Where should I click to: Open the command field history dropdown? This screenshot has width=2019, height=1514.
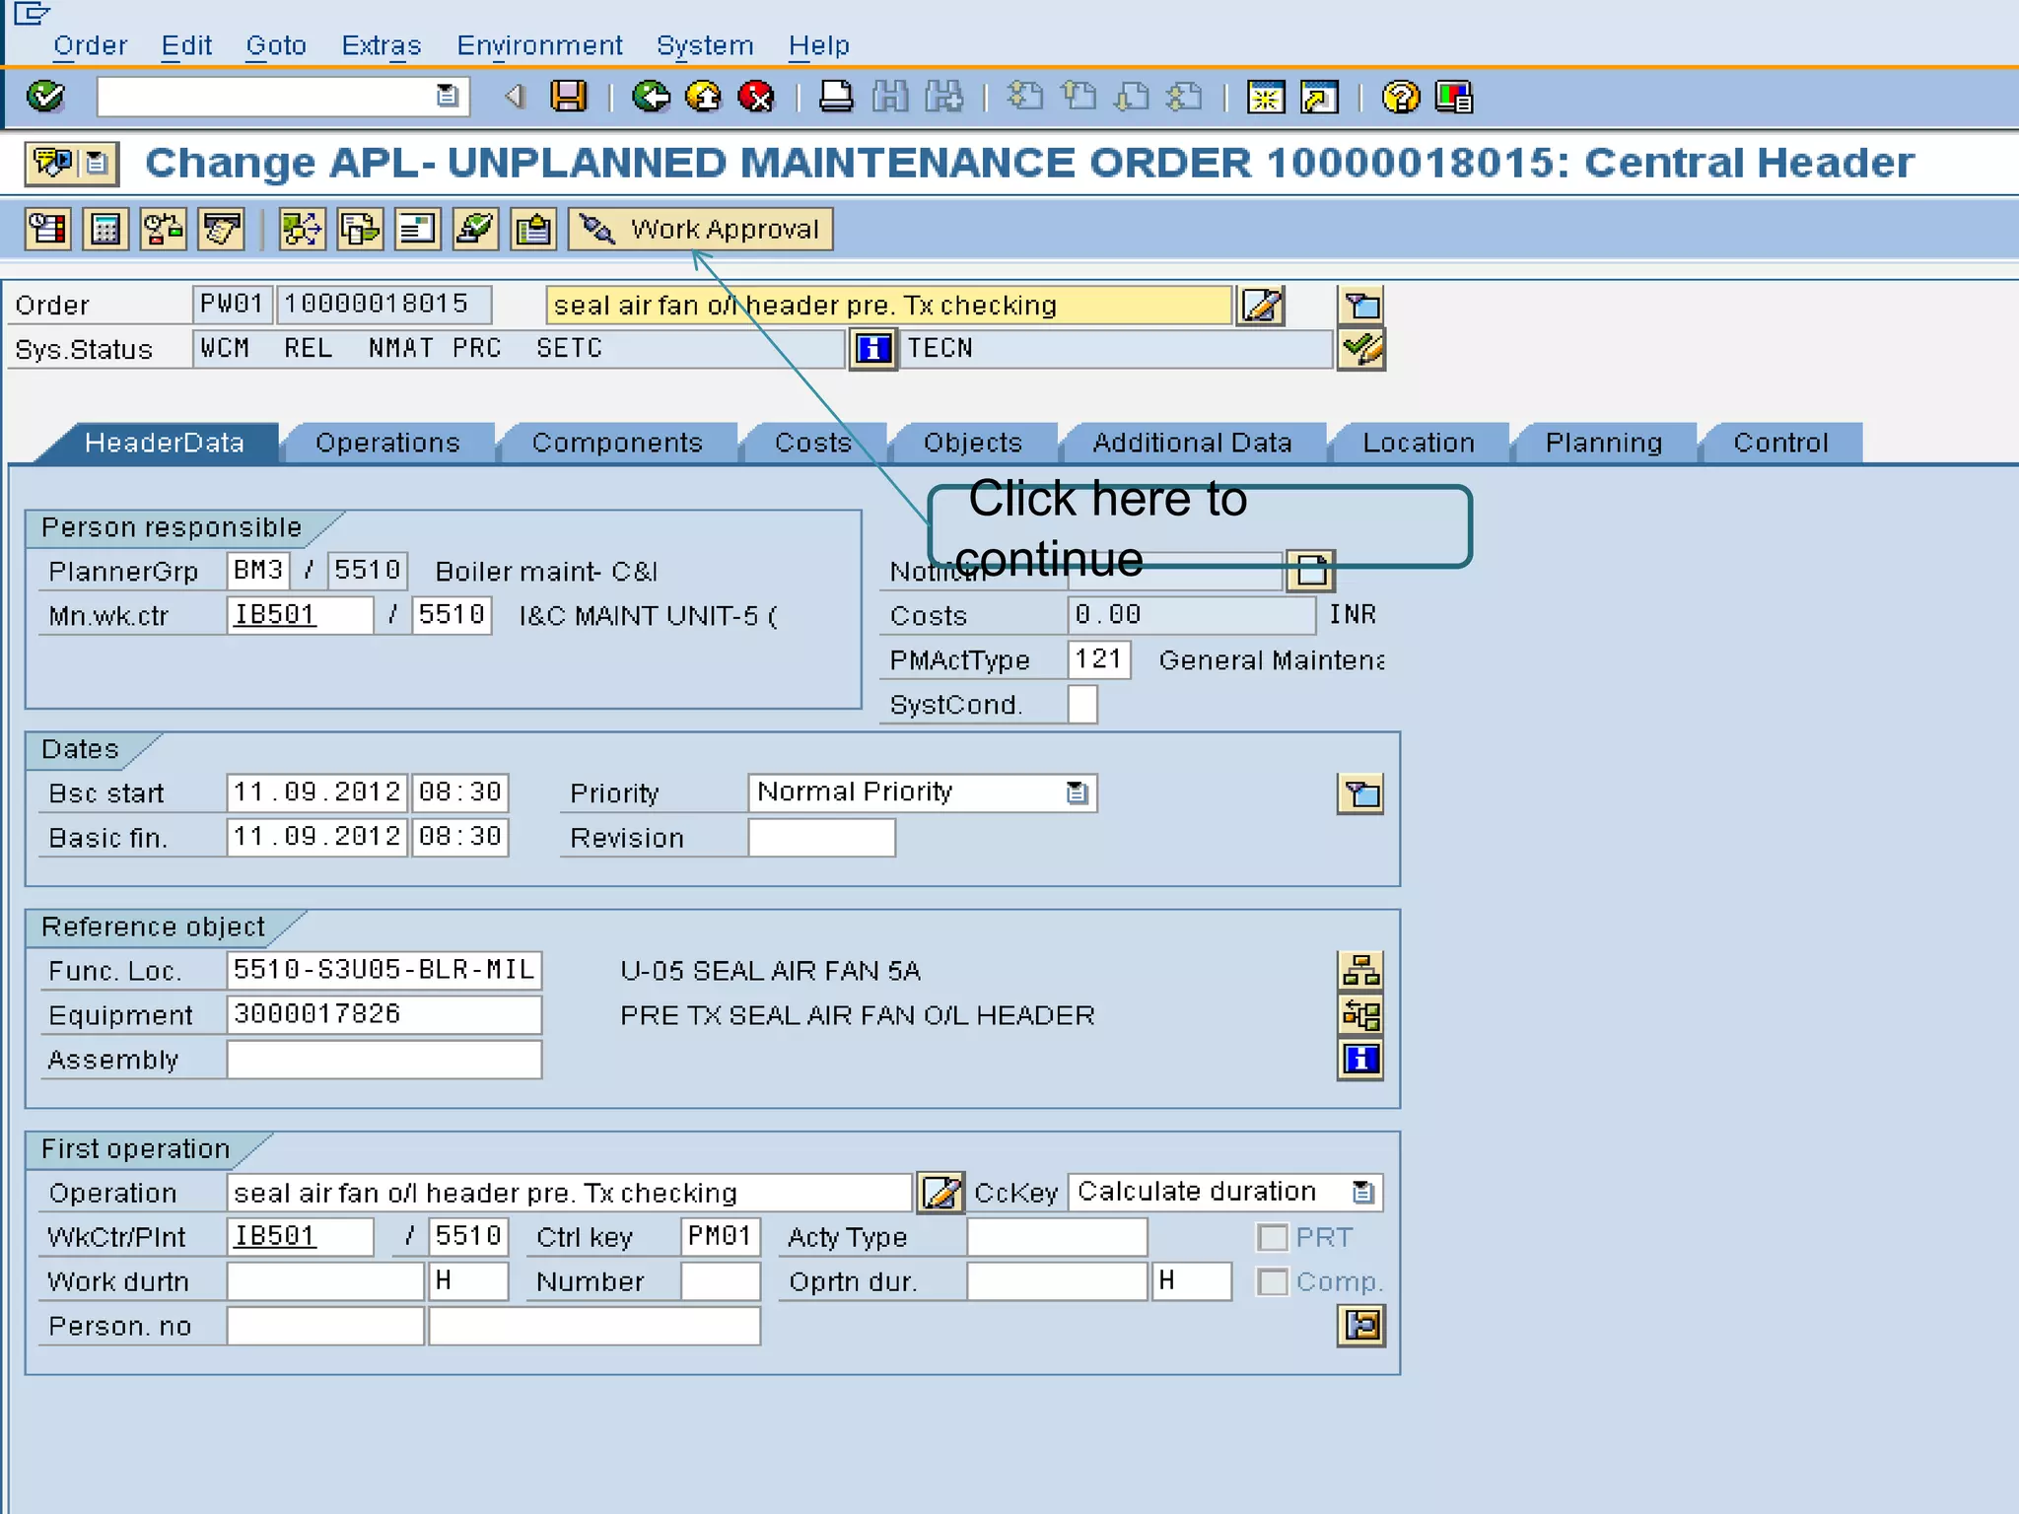click(x=448, y=97)
